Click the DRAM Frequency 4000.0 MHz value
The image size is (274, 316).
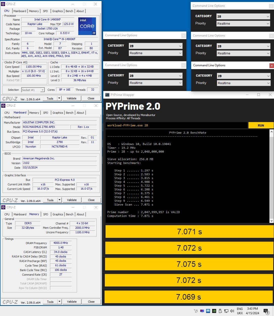(x=61, y=243)
